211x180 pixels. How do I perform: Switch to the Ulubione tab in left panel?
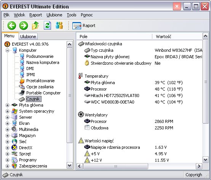pos(28,37)
